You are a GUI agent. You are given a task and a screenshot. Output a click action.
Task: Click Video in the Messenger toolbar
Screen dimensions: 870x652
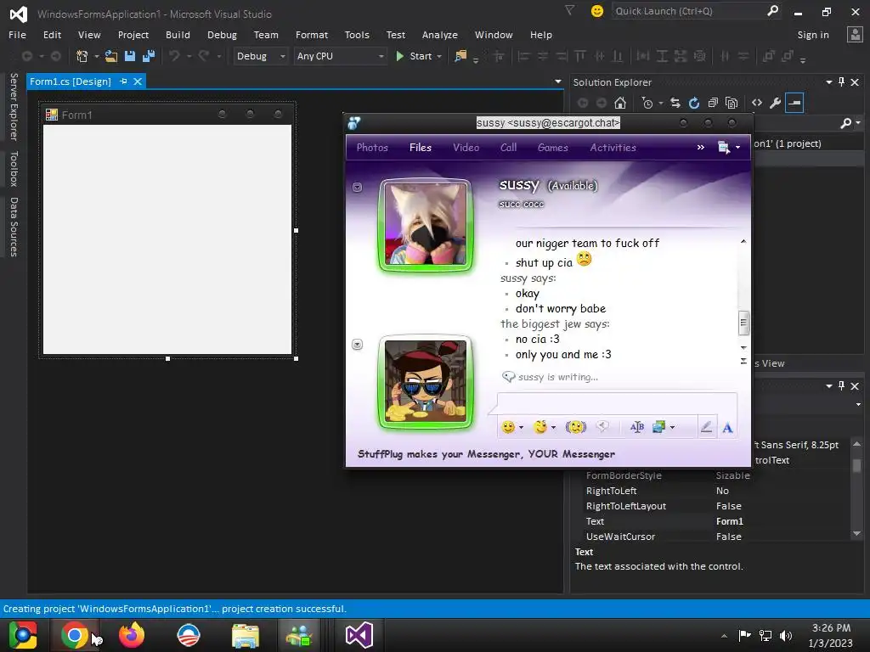(x=466, y=148)
